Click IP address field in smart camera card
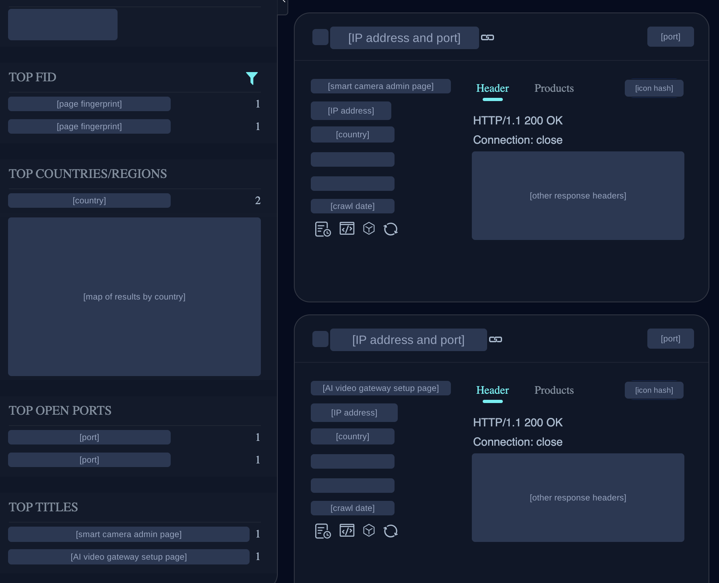 click(351, 111)
